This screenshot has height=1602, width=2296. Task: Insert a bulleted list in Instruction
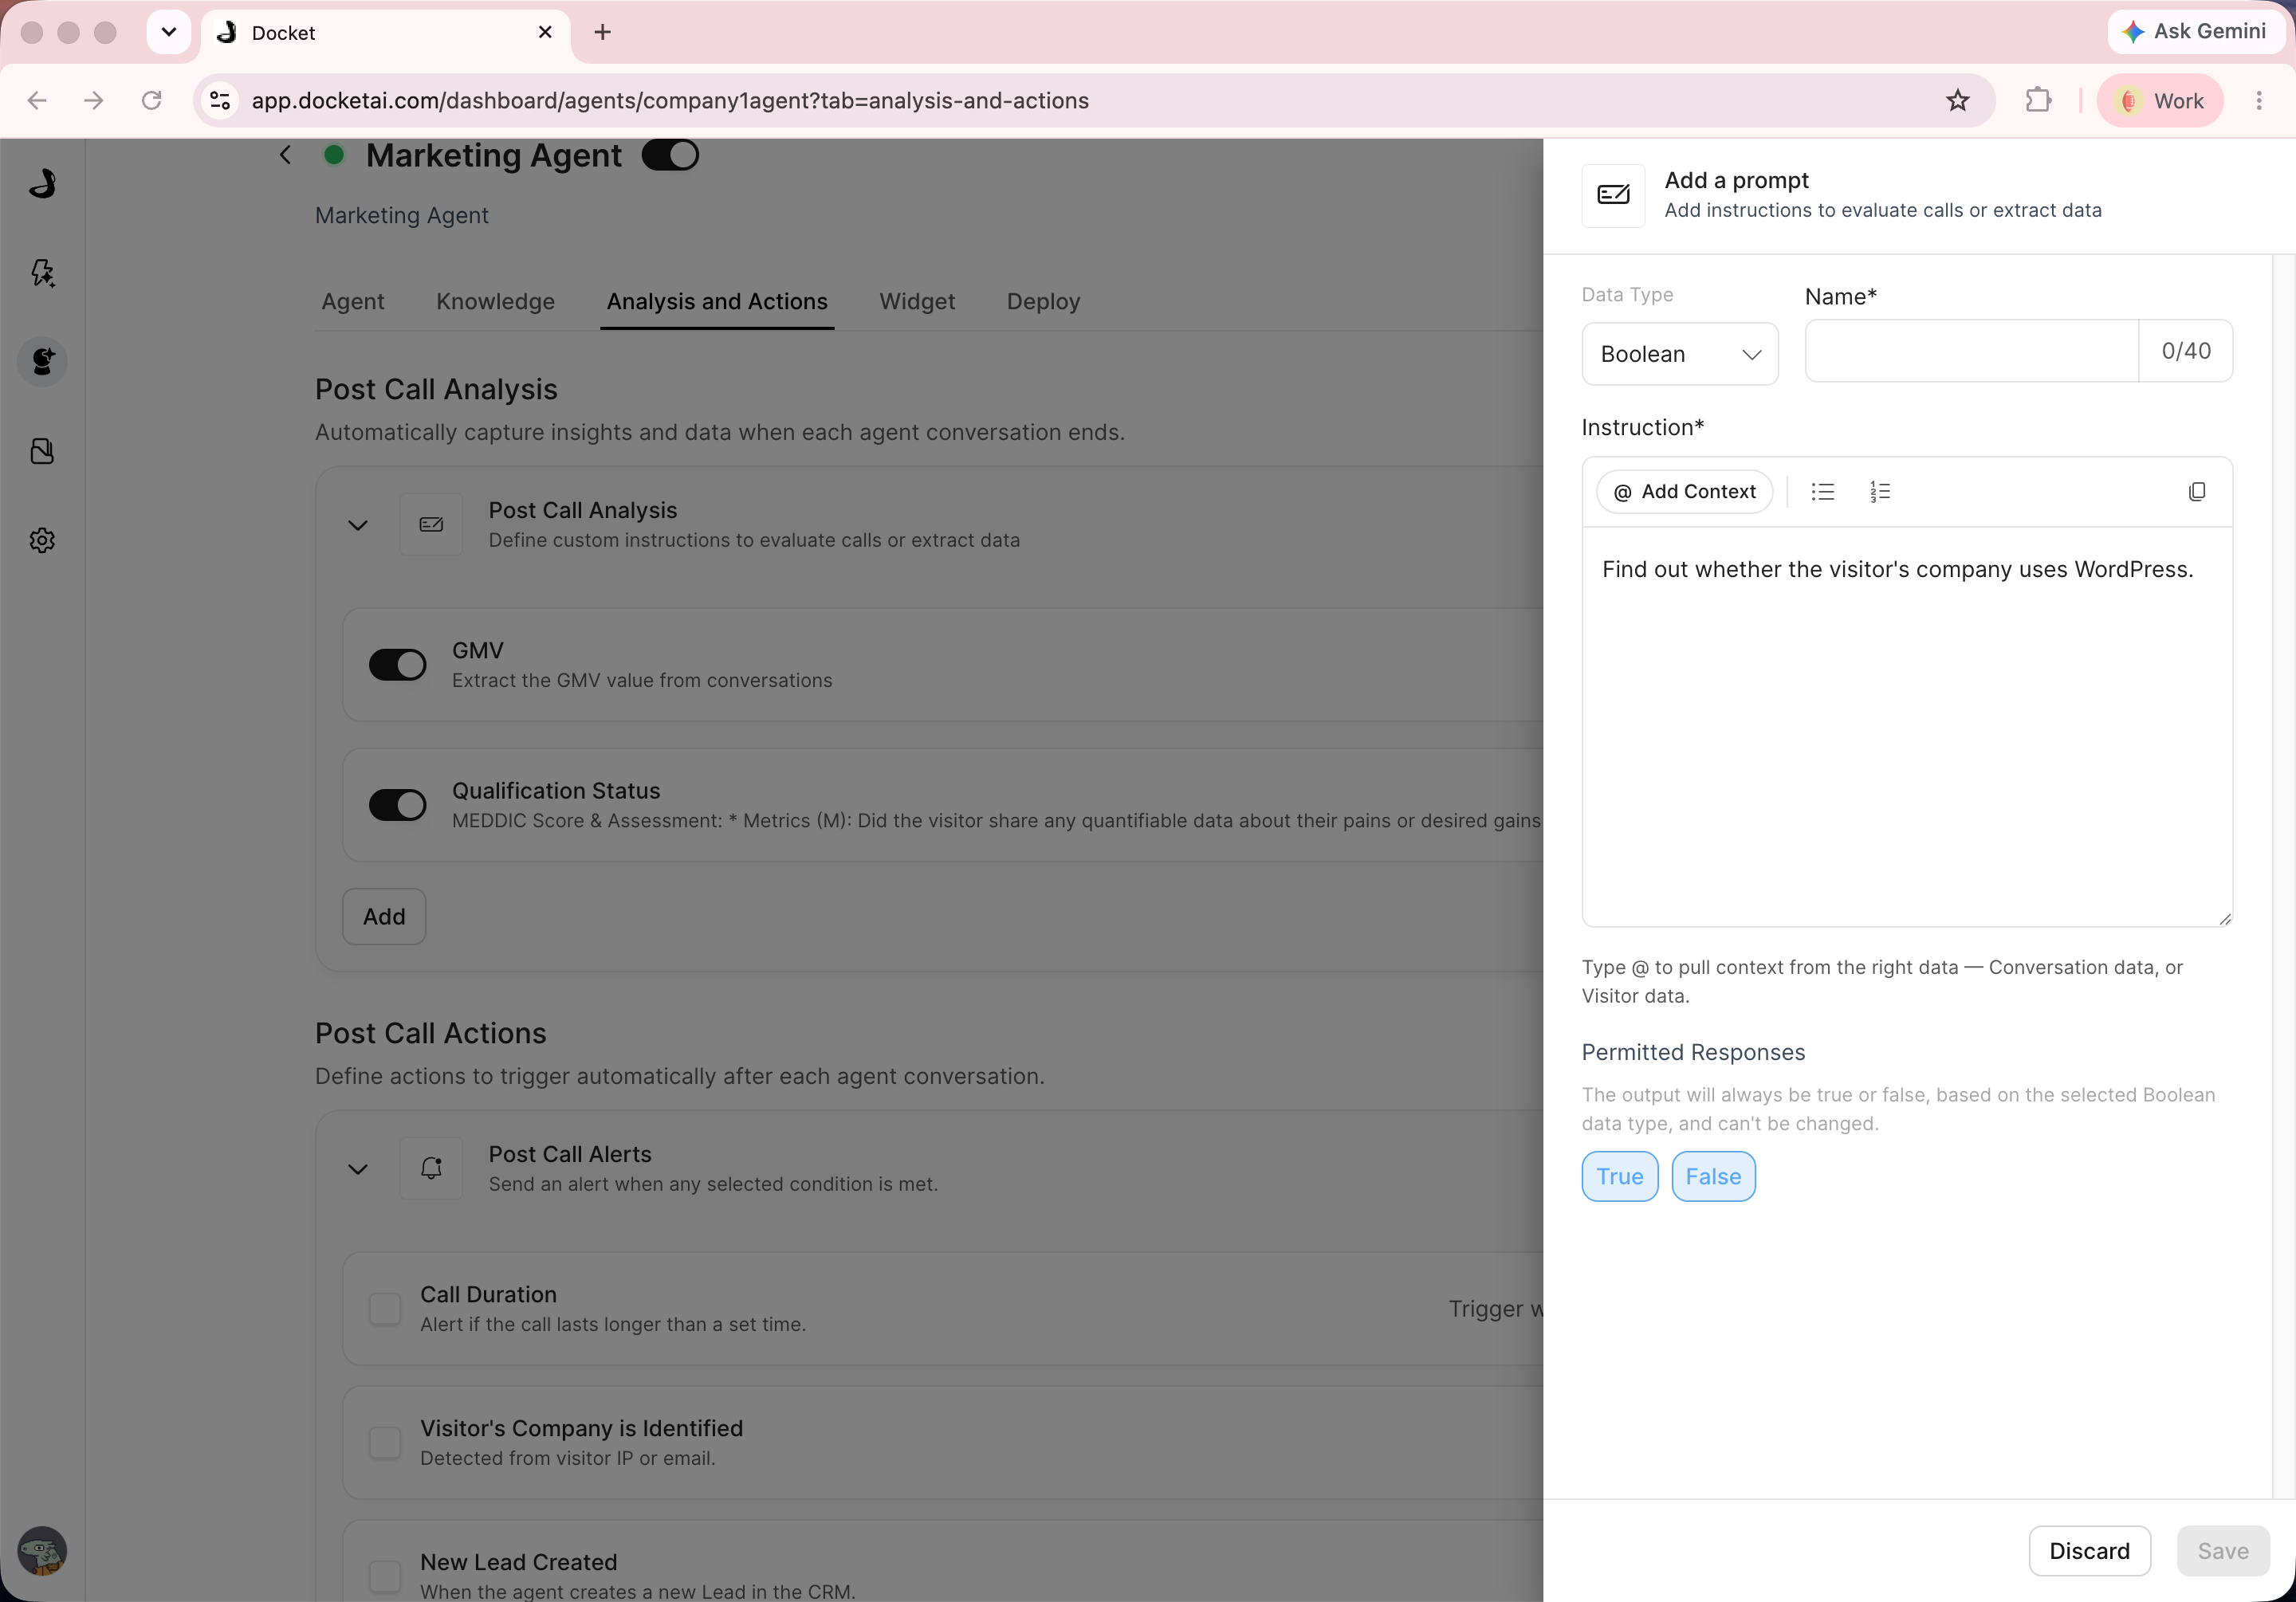[1822, 492]
